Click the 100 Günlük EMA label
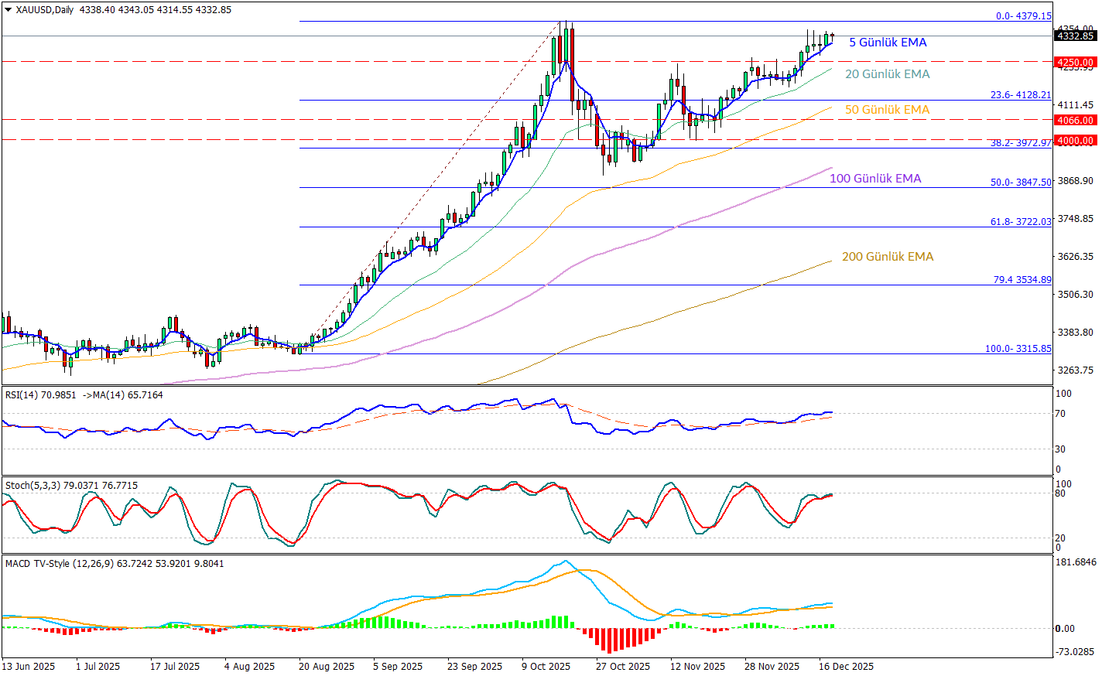This screenshot has height=676, width=1102. [x=875, y=179]
